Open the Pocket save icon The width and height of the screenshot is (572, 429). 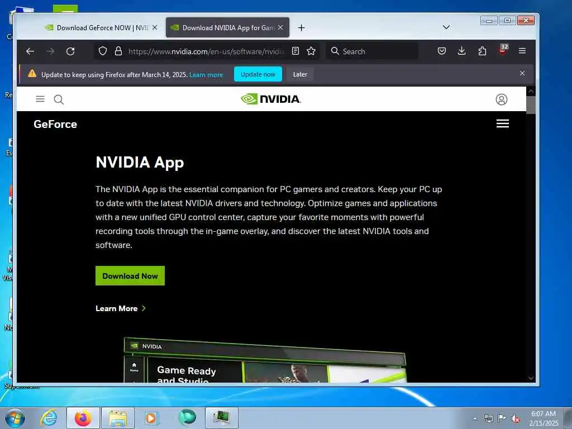[x=442, y=51]
